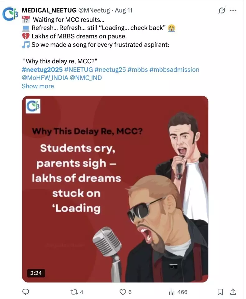This screenshot has width=246, height=299.
Task: Open the three-dot more options menu
Action: 233,11
